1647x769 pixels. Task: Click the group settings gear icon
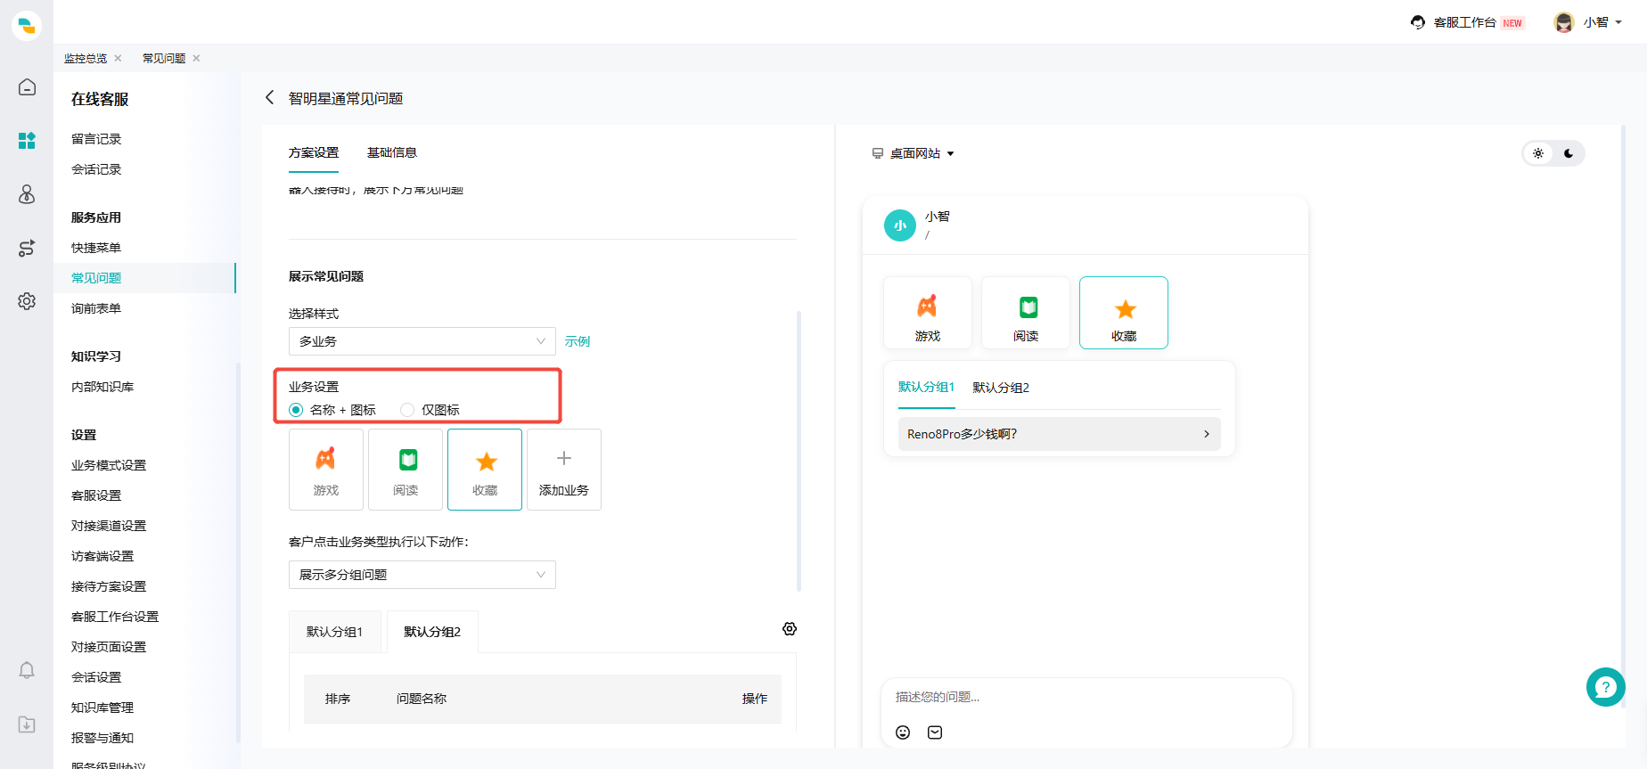(790, 629)
